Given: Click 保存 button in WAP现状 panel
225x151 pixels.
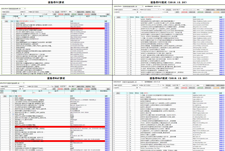Looking at the screenshot, I should [177, 88].
